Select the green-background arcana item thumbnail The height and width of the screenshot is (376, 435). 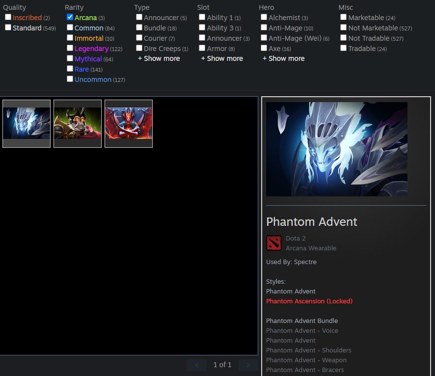pos(78,124)
